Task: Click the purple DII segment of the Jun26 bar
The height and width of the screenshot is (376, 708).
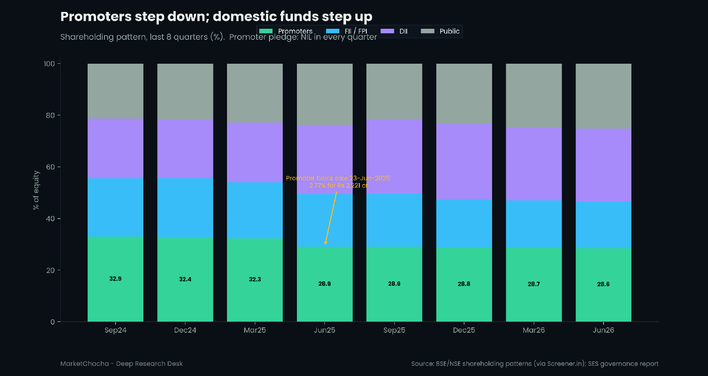Action: tap(603, 165)
